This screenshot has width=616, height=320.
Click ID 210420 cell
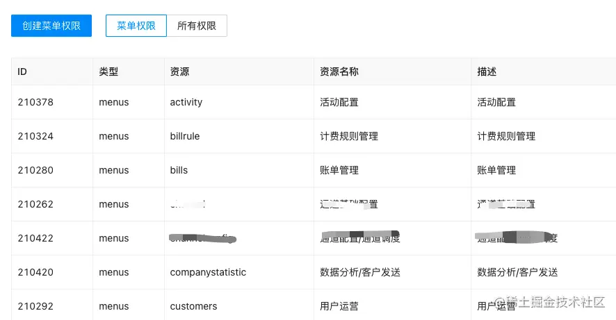coord(35,272)
